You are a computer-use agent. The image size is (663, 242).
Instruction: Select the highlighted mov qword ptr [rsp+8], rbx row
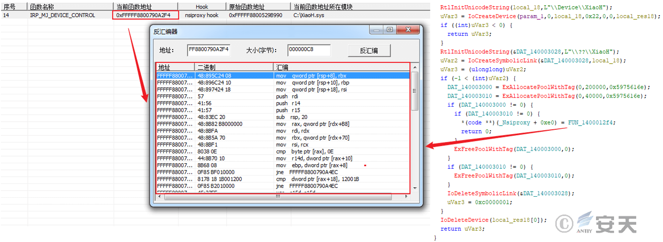point(283,75)
